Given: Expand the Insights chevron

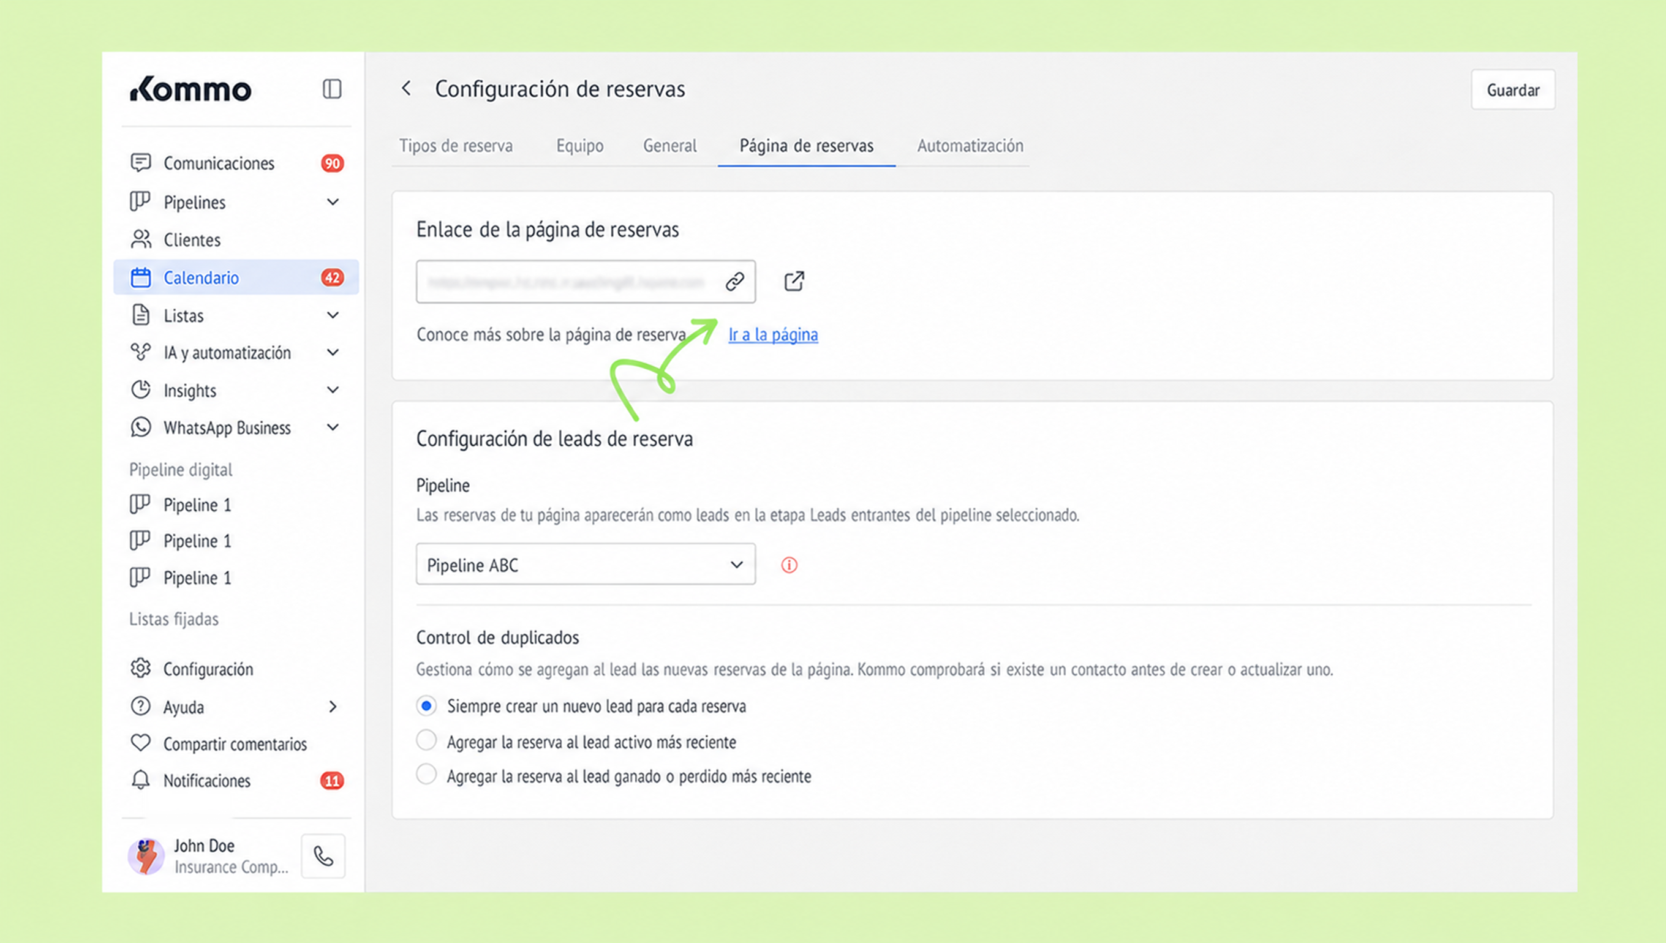Looking at the screenshot, I should click(x=333, y=390).
